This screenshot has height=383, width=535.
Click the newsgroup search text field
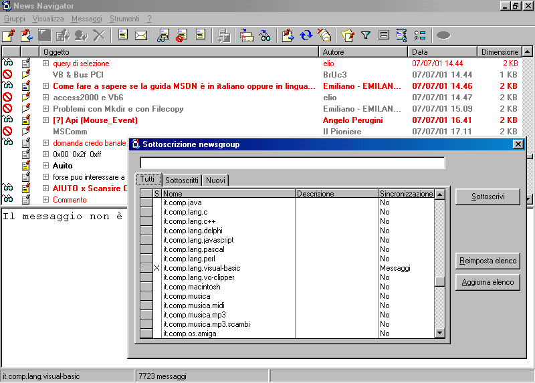pos(292,163)
